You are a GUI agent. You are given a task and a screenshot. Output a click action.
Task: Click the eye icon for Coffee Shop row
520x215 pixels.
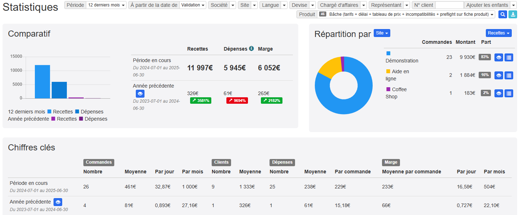(499, 93)
